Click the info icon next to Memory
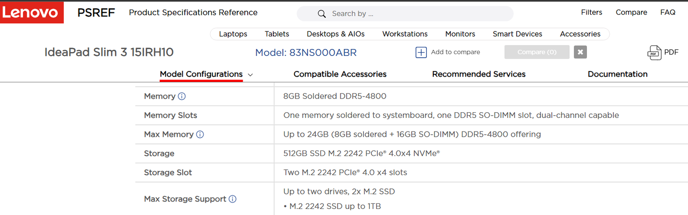Image resolution: width=688 pixels, height=215 pixels. 182,96
